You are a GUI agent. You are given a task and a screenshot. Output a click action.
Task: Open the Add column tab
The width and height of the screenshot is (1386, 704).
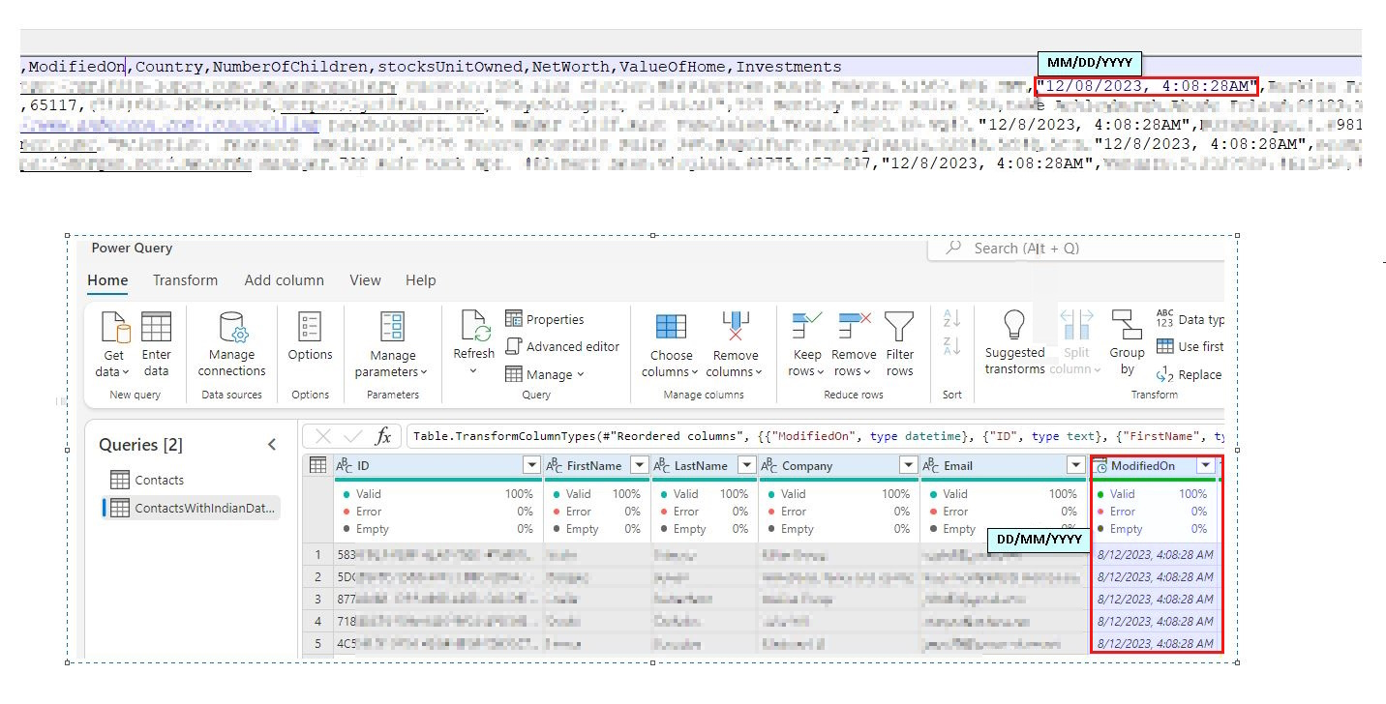(x=284, y=280)
